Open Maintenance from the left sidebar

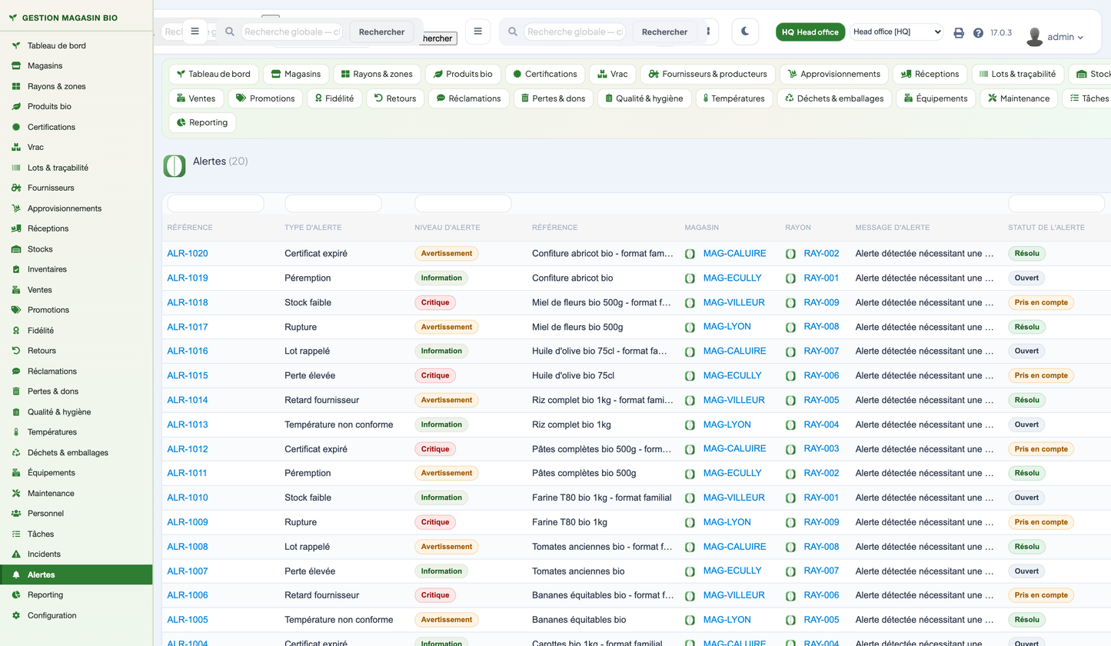click(x=77, y=493)
